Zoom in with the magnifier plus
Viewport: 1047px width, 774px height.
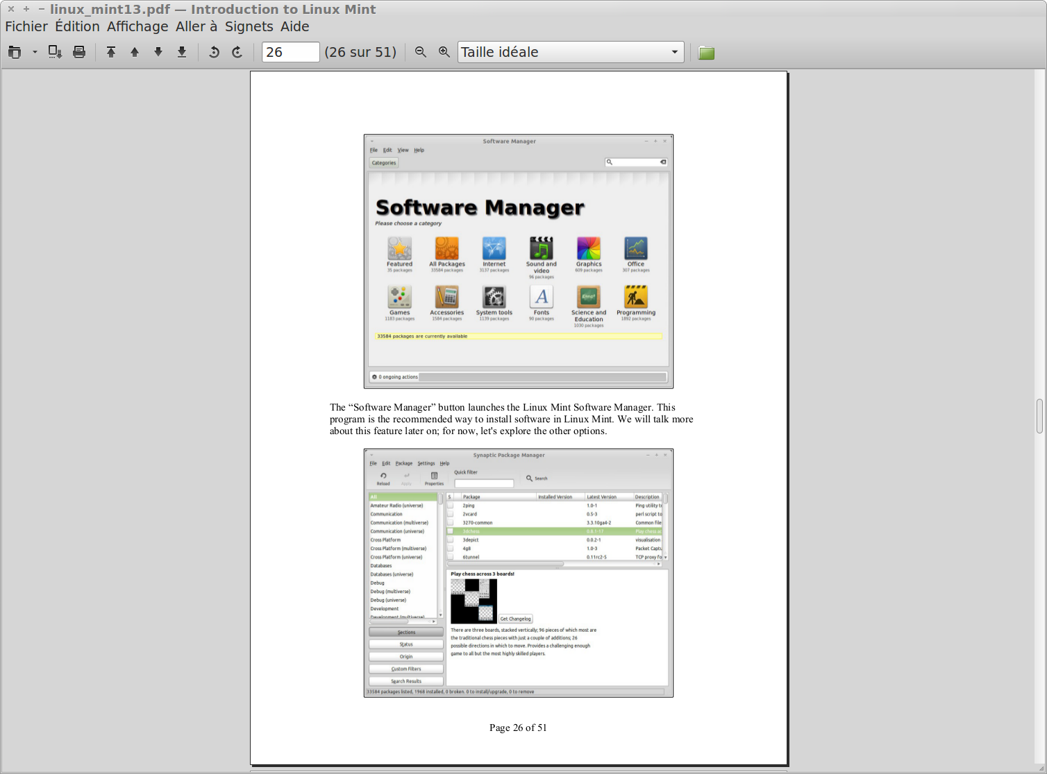pos(444,52)
